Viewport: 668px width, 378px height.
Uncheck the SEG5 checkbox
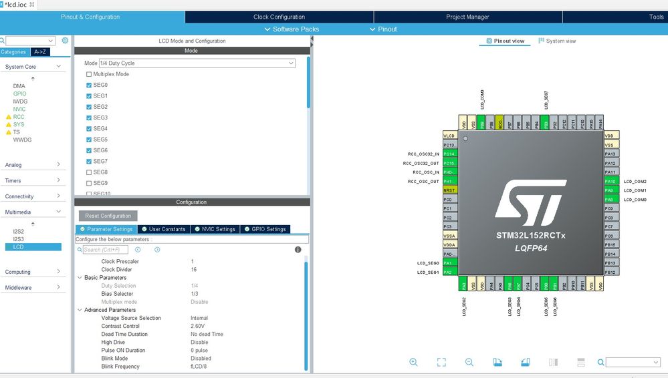click(89, 140)
